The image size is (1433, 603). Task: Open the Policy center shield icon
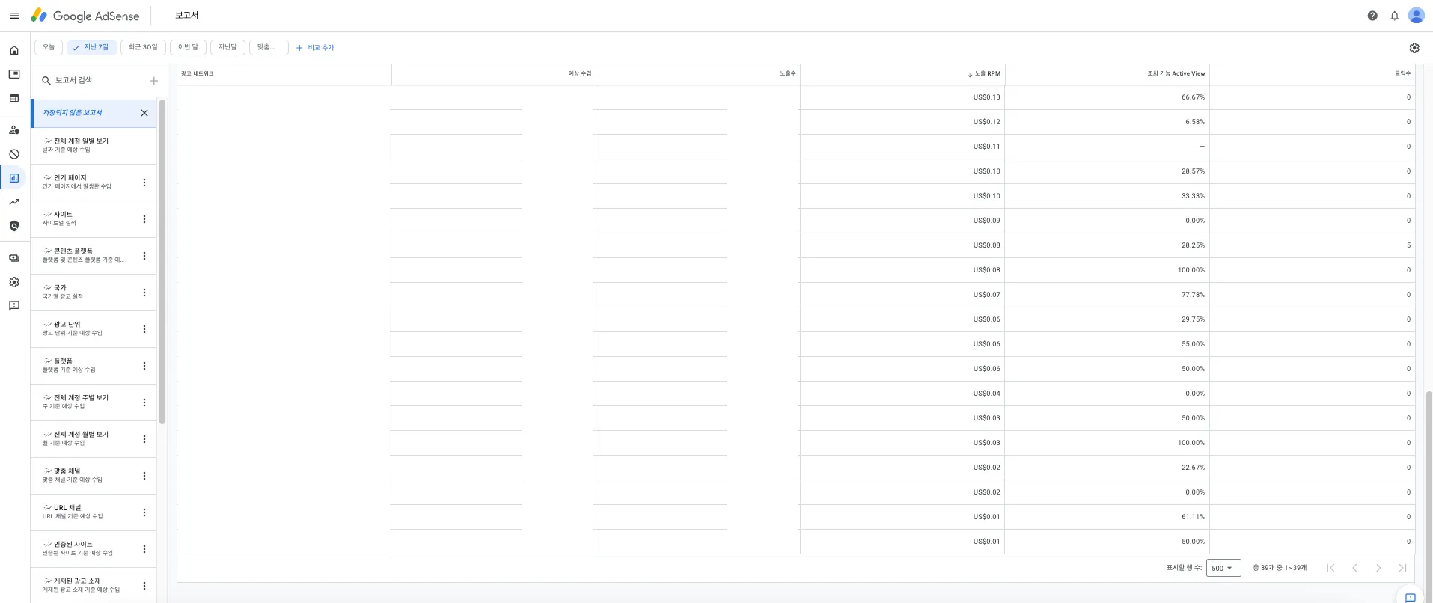(x=14, y=226)
